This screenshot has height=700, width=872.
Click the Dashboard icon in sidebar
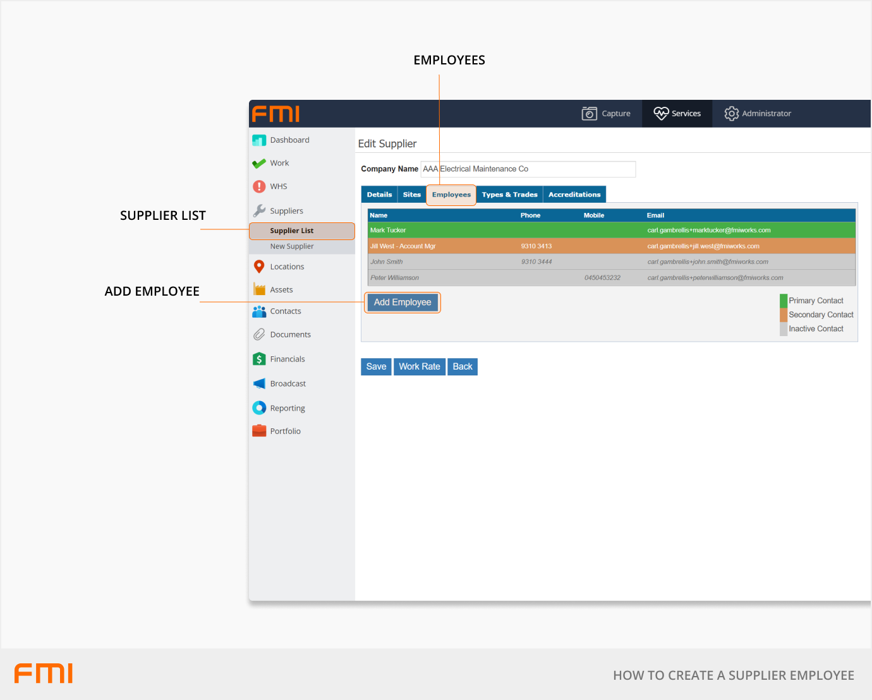(259, 140)
